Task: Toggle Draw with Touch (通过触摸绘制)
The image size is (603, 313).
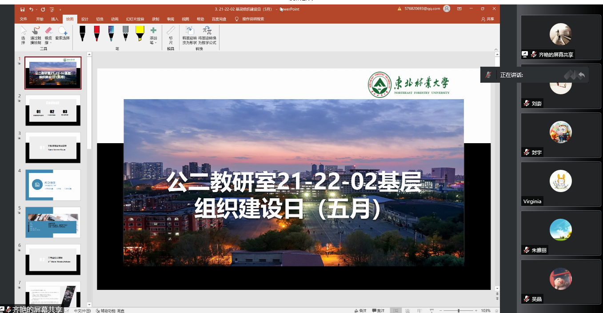Action: (36, 35)
